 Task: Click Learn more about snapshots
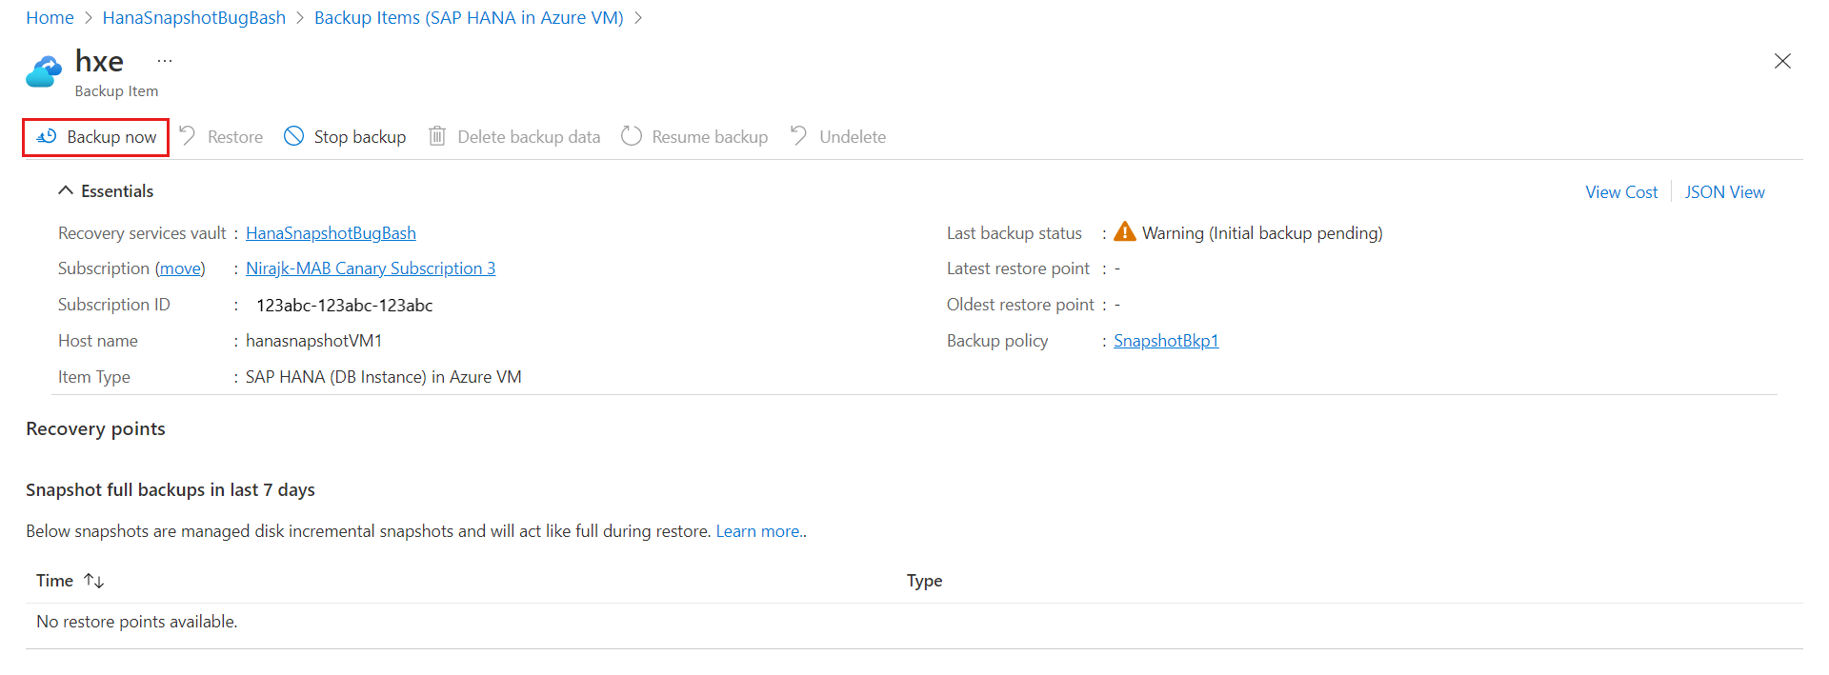click(x=757, y=531)
